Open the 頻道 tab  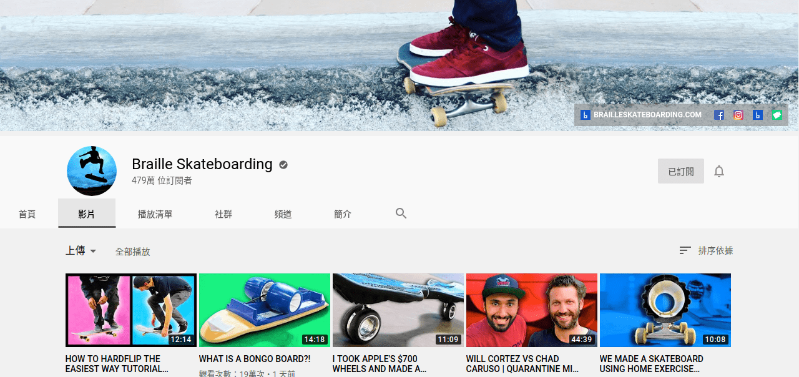(283, 214)
